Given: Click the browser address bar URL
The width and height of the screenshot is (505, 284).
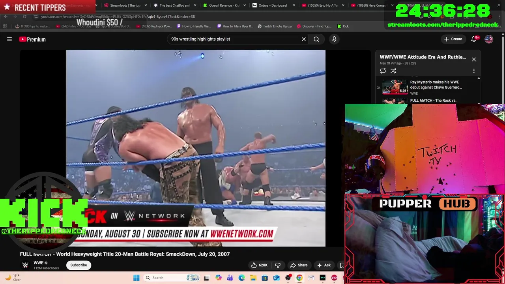Looking at the screenshot, I should (x=118, y=17).
